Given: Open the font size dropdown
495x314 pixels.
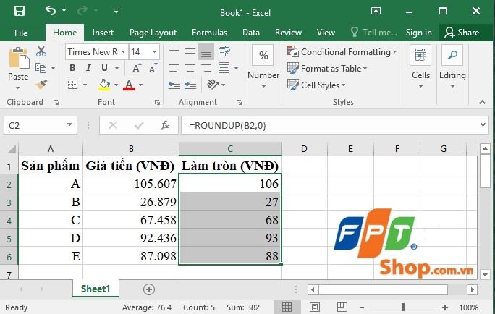Looking at the screenshot, I should 154,52.
